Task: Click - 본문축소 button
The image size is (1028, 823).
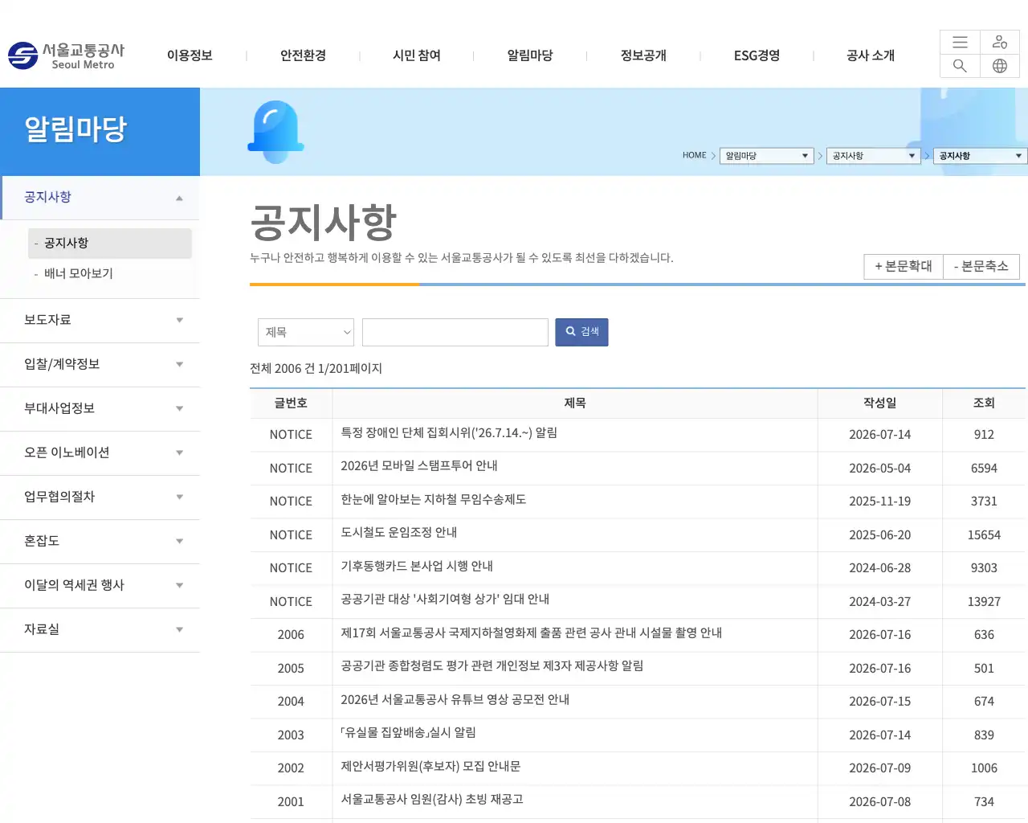Action: point(981,267)
